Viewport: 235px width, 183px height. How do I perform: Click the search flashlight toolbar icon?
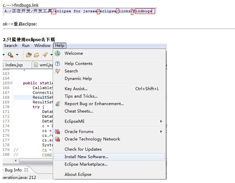(44, 55)
